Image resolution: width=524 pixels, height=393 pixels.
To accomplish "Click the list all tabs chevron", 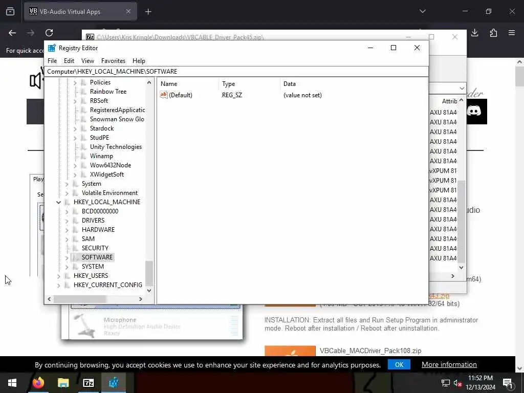I will (422, 11).
